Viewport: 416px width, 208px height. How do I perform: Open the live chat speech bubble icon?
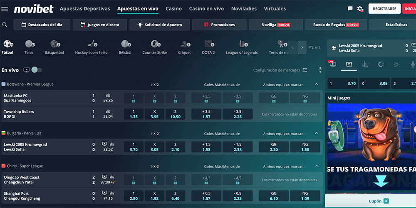(350, 9)
